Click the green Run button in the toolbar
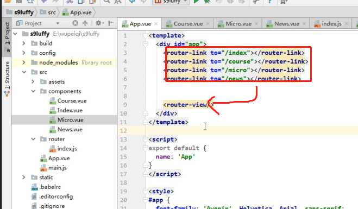 [x=196, y=2]
